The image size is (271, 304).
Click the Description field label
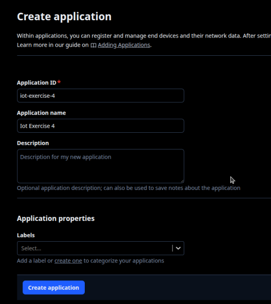(x=33, y=143)
